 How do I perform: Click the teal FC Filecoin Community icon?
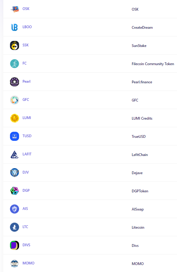(15, 64)
